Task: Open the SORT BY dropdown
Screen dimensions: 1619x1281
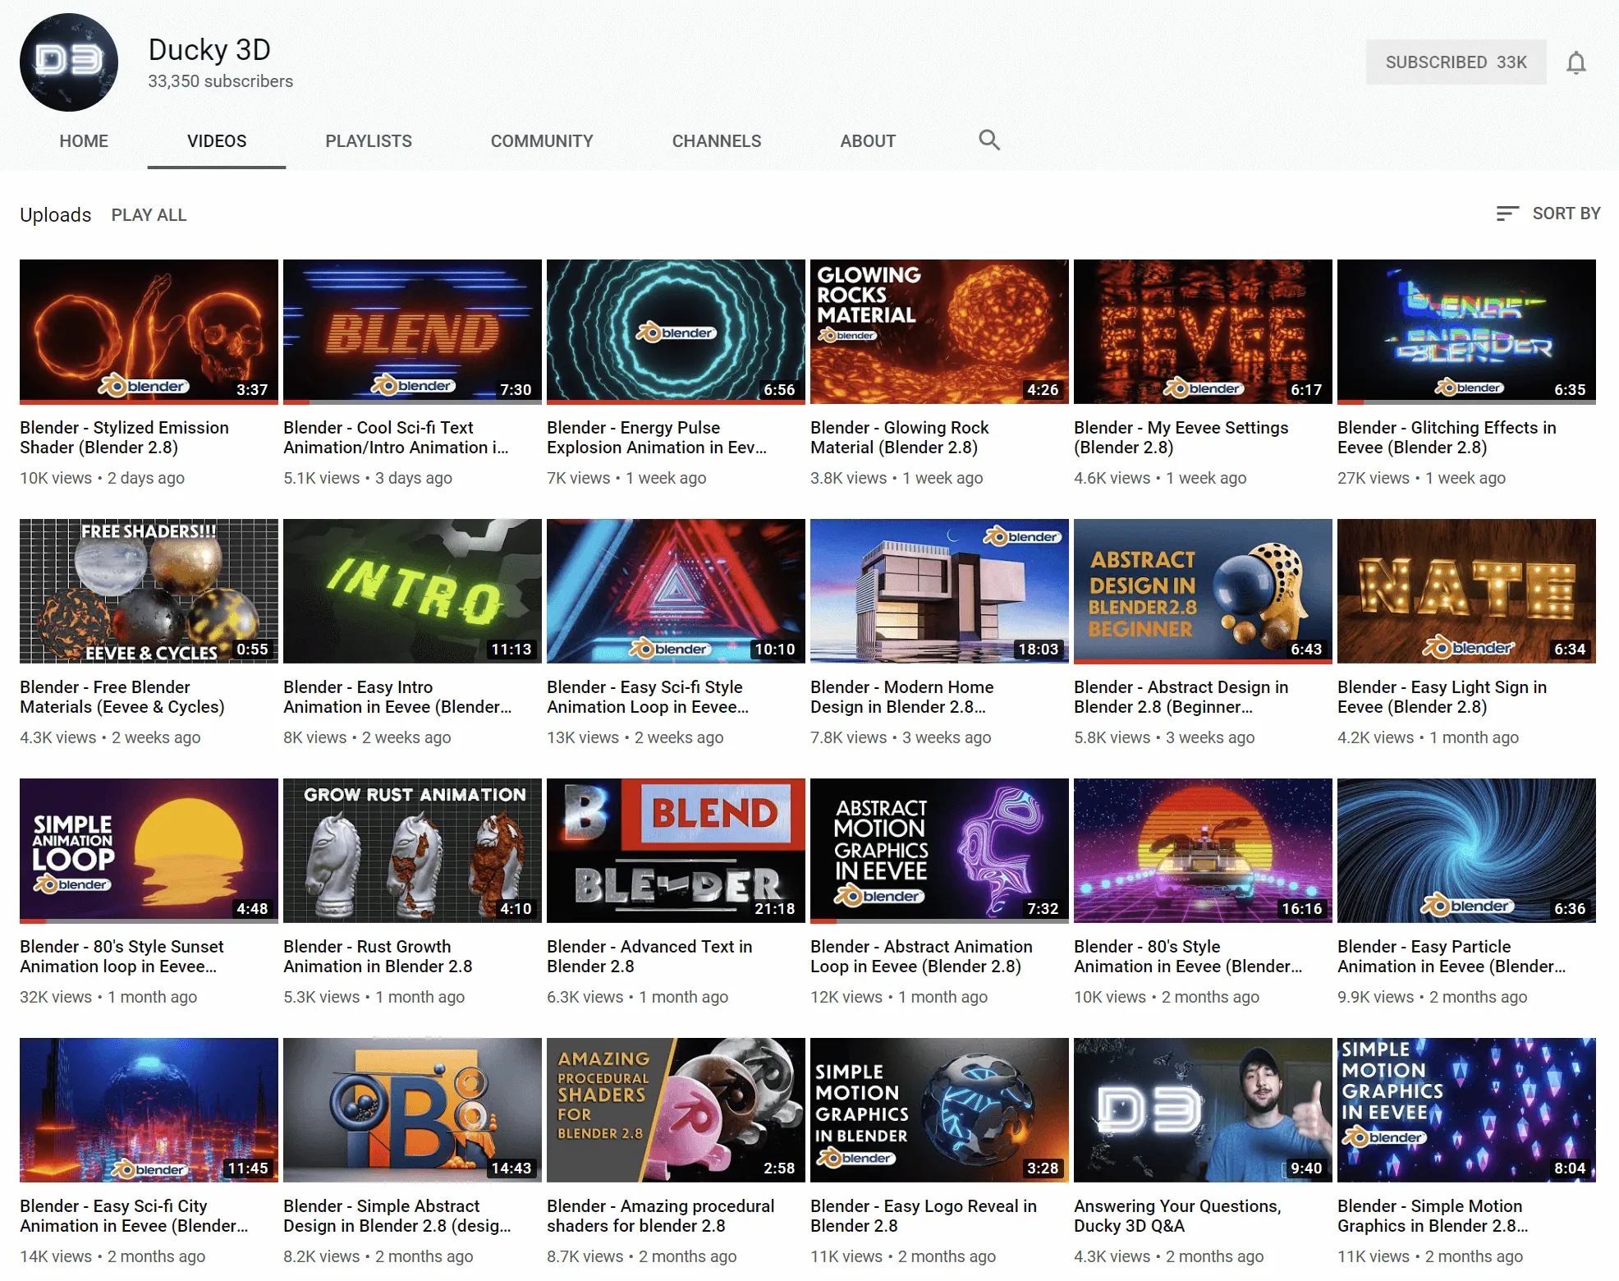Action: pyautogui.click(x=1565, y=213)
